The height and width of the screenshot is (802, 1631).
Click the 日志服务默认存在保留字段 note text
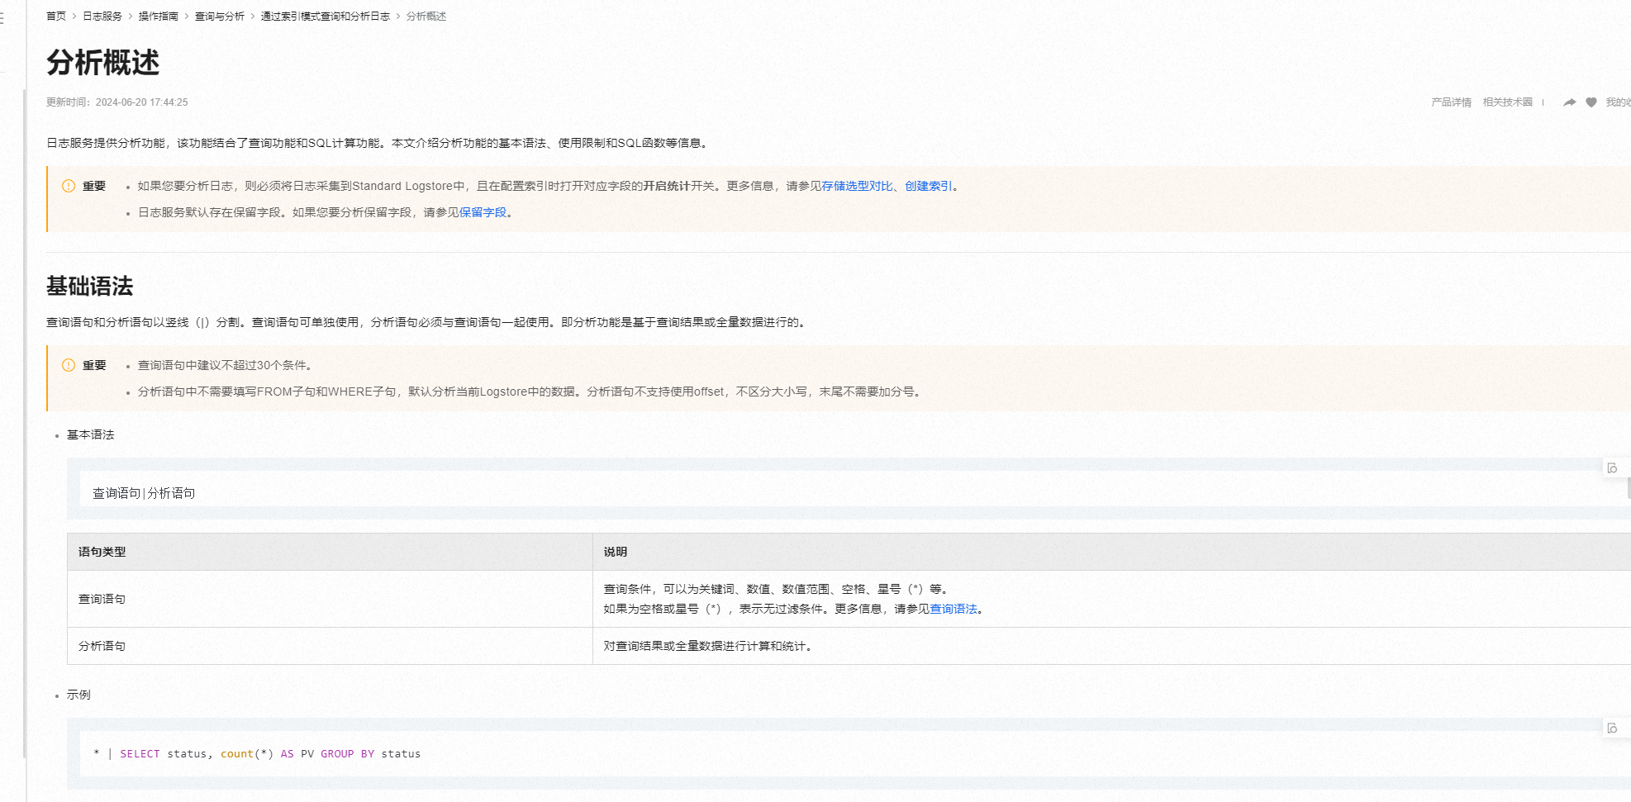coord(325,213)
